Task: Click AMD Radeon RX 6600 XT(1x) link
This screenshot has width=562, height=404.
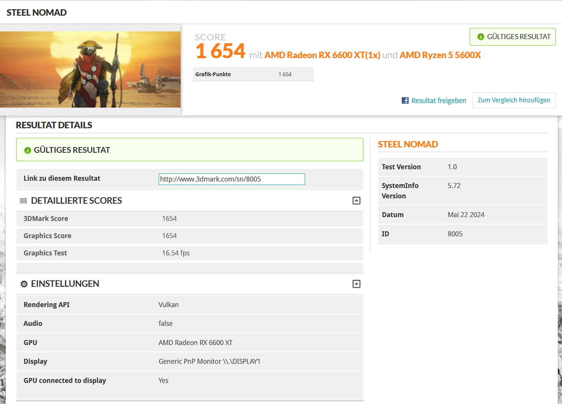Action: pos(322,55)
